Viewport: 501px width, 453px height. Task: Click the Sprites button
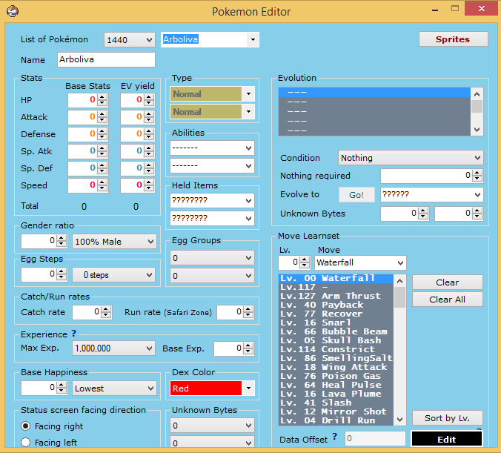click(x=453, y=39)
